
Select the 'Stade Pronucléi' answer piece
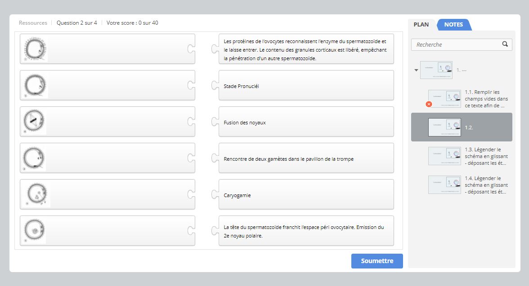306,86
